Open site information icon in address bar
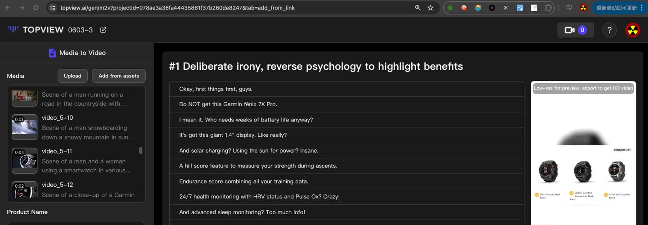Viewport: 648px width, 225px height. (x=52, y=8)
